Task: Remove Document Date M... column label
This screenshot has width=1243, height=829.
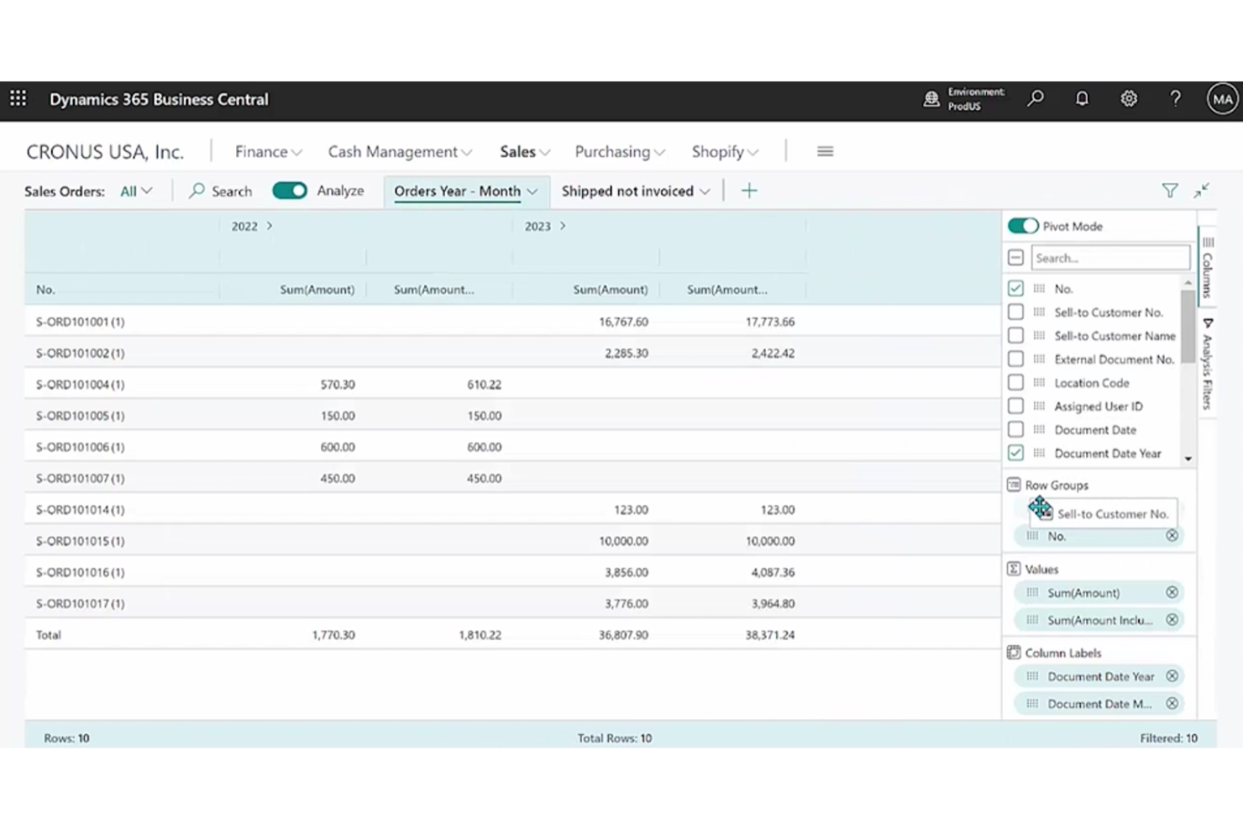Action: coord(1172,704)
